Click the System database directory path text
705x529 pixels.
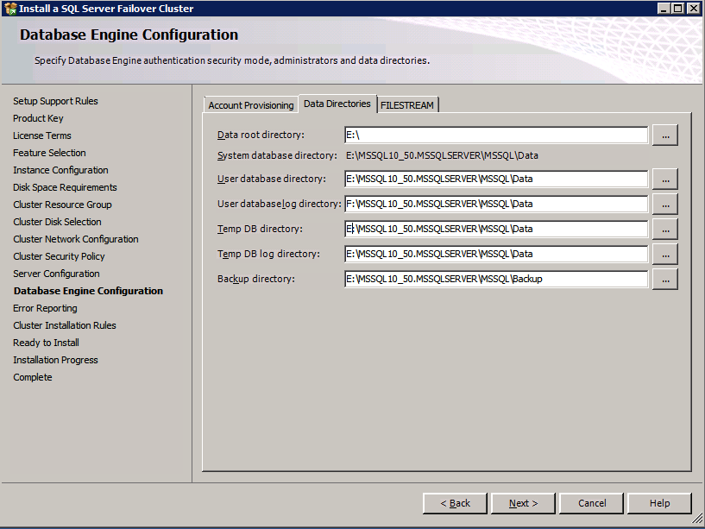442,155
